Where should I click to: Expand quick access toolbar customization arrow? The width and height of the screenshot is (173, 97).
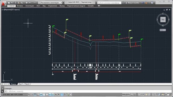63,3
